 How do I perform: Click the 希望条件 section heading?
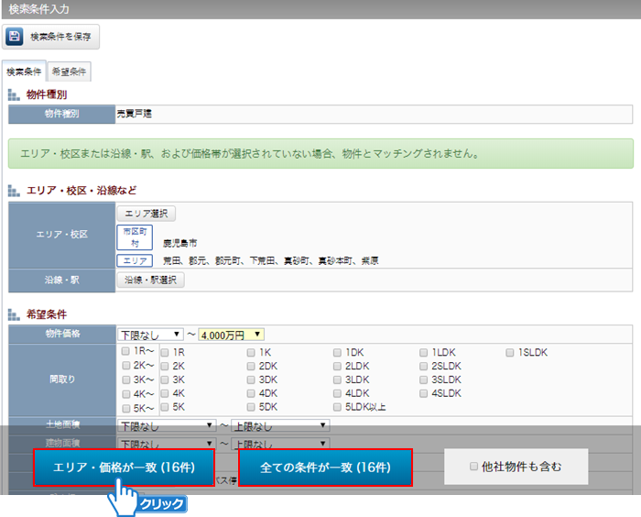[x=47, y=314]
